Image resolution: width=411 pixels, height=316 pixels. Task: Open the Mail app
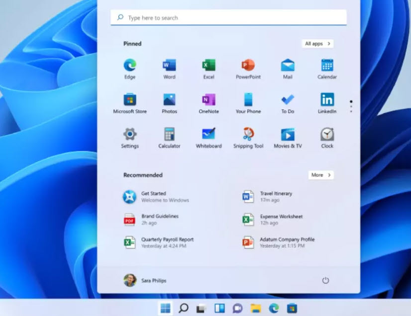(x=288, y=69)
